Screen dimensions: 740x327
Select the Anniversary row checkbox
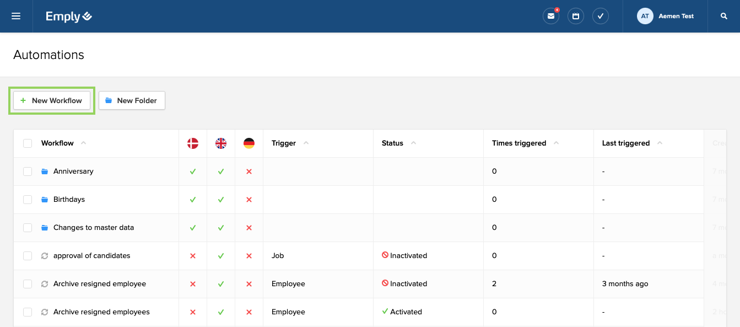click(28, 171)
